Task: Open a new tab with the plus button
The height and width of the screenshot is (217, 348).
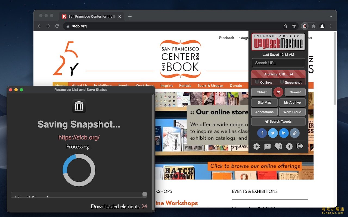Action: click(x=130, y=17)
